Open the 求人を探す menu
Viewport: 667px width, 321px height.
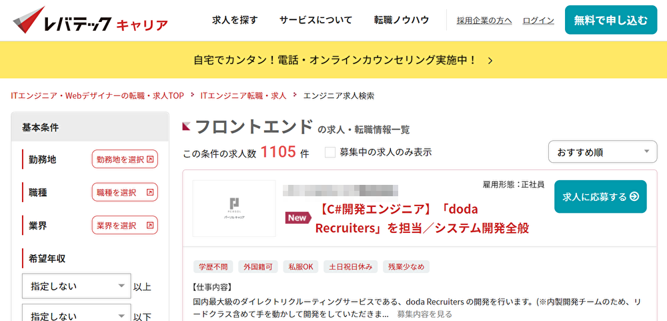pyautogui.click(x=235, y=20)
